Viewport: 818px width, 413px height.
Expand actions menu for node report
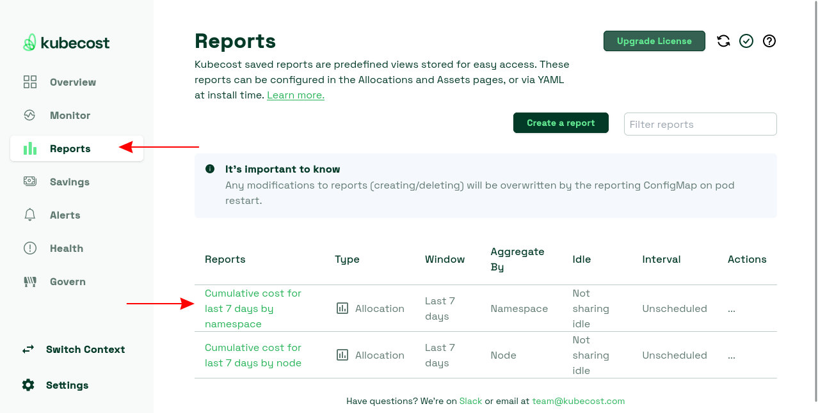[x=732, y=355]
